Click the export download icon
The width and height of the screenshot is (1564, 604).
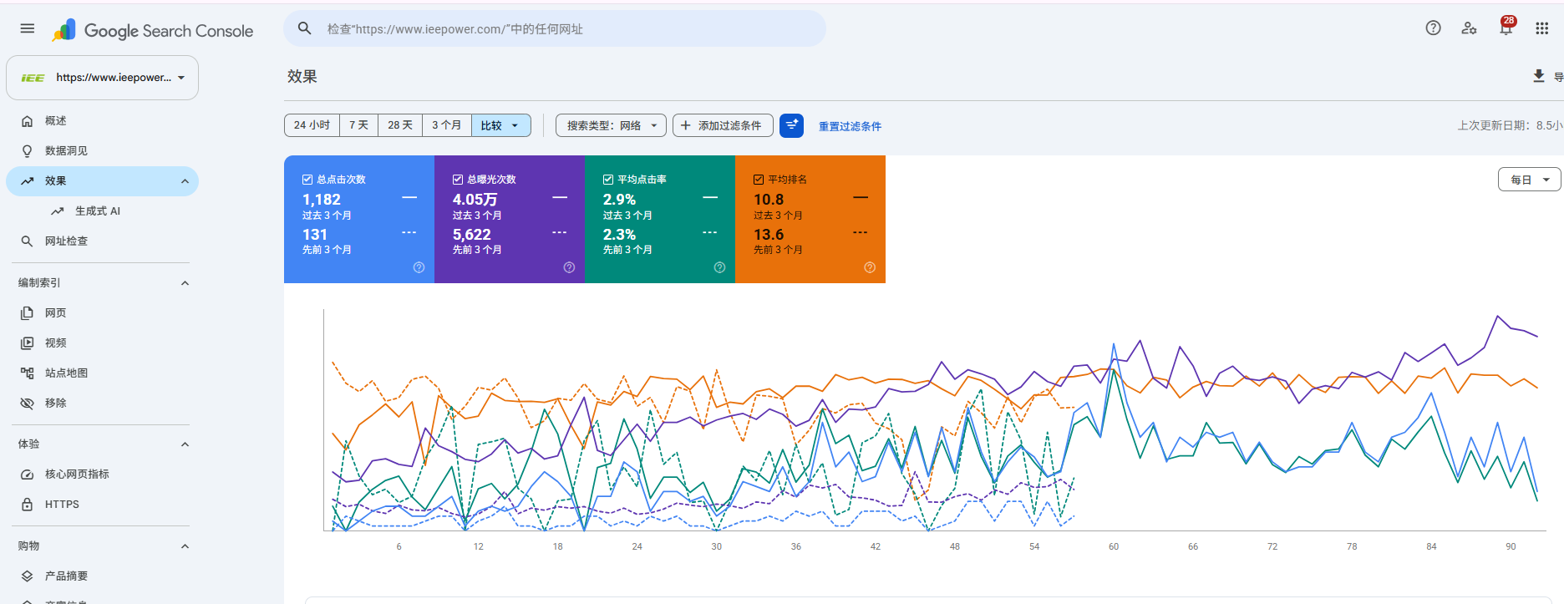pyautogui.click(x=1539, y=76)
